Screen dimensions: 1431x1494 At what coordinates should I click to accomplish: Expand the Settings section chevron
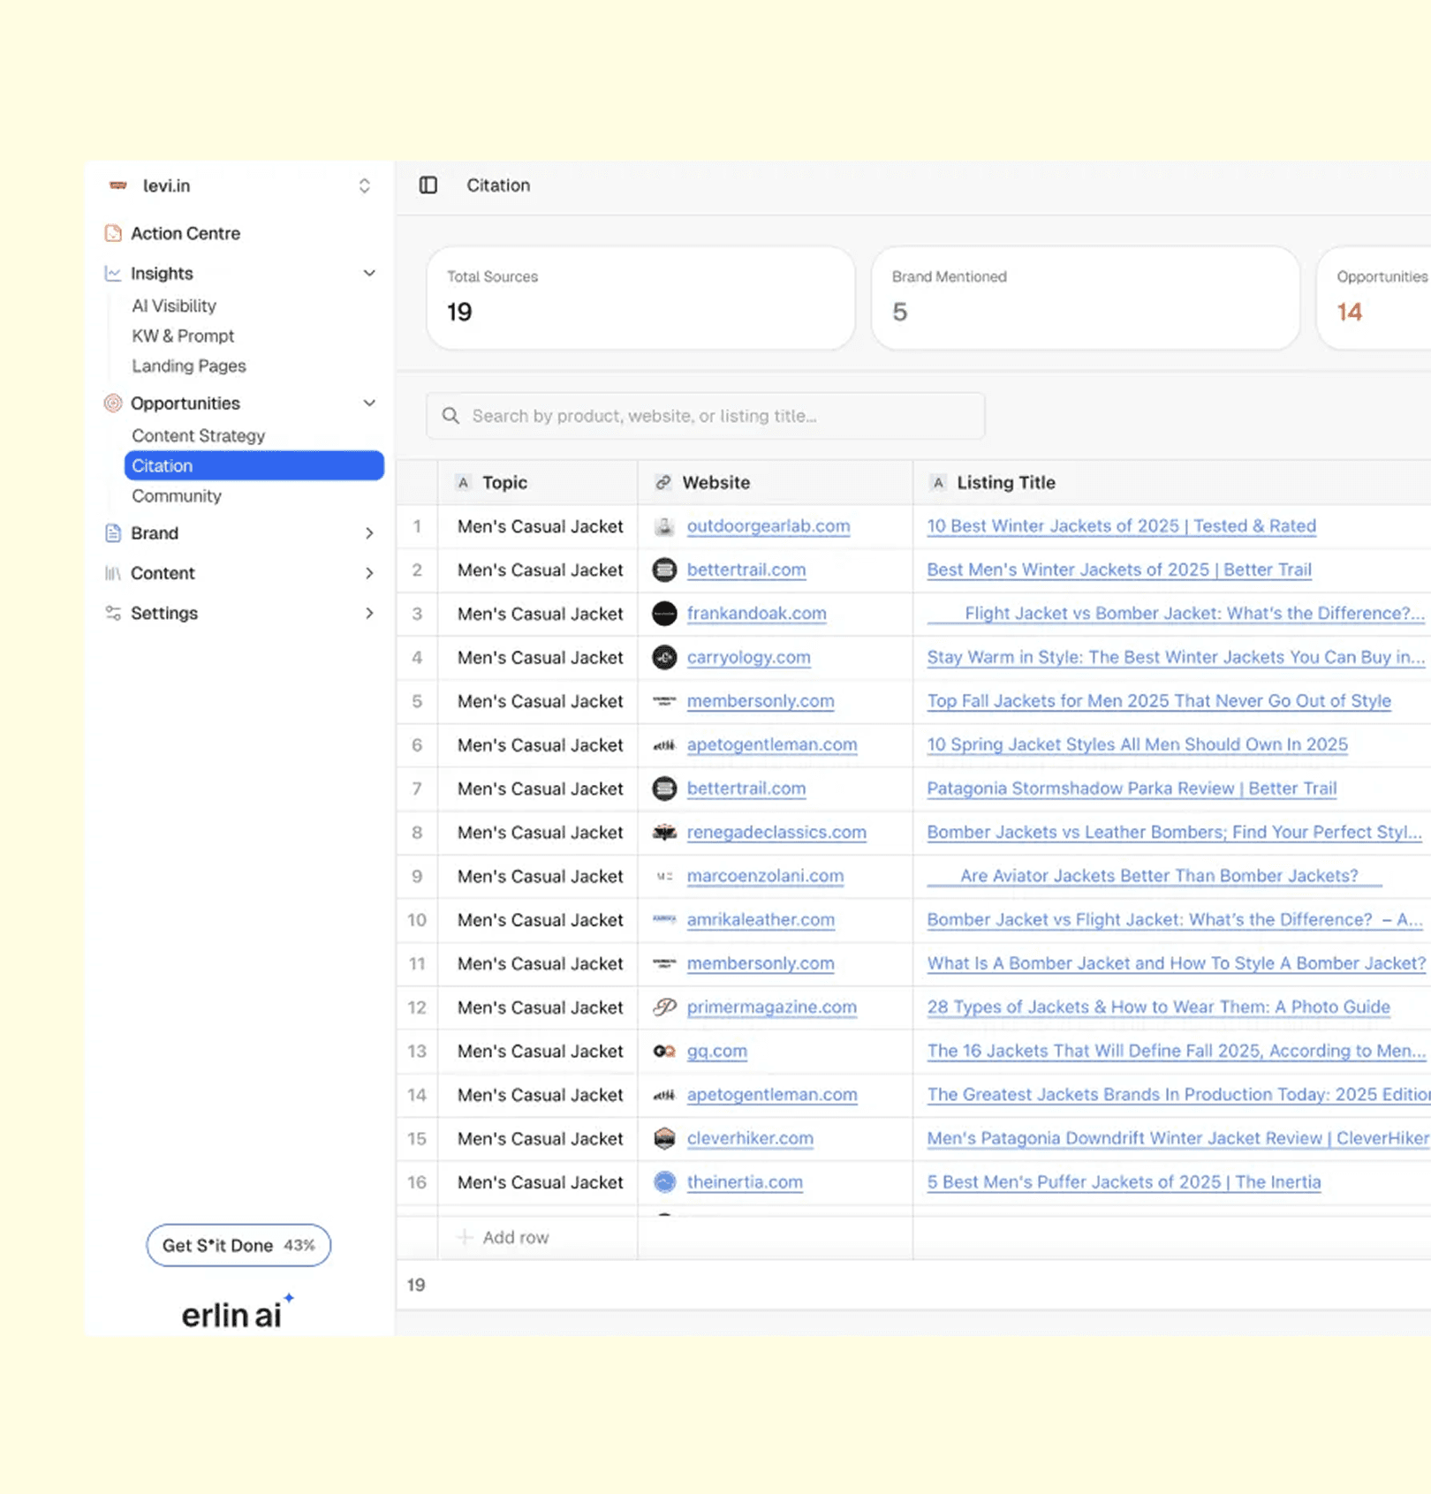[369, 613]
